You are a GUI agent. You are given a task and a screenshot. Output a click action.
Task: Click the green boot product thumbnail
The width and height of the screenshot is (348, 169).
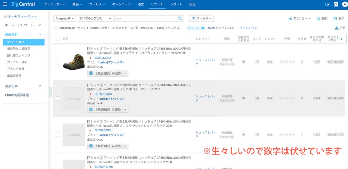[x=73, y=62]
